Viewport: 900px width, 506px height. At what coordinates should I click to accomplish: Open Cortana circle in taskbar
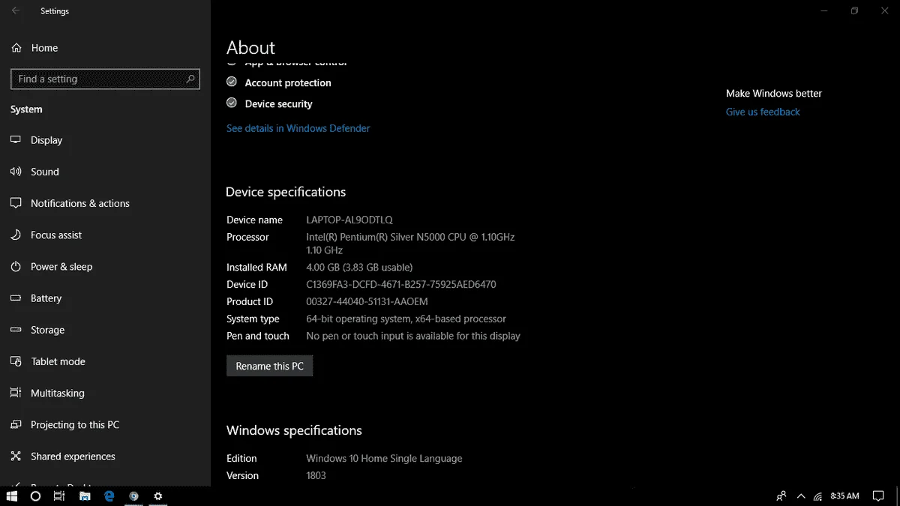pos(35,496)
